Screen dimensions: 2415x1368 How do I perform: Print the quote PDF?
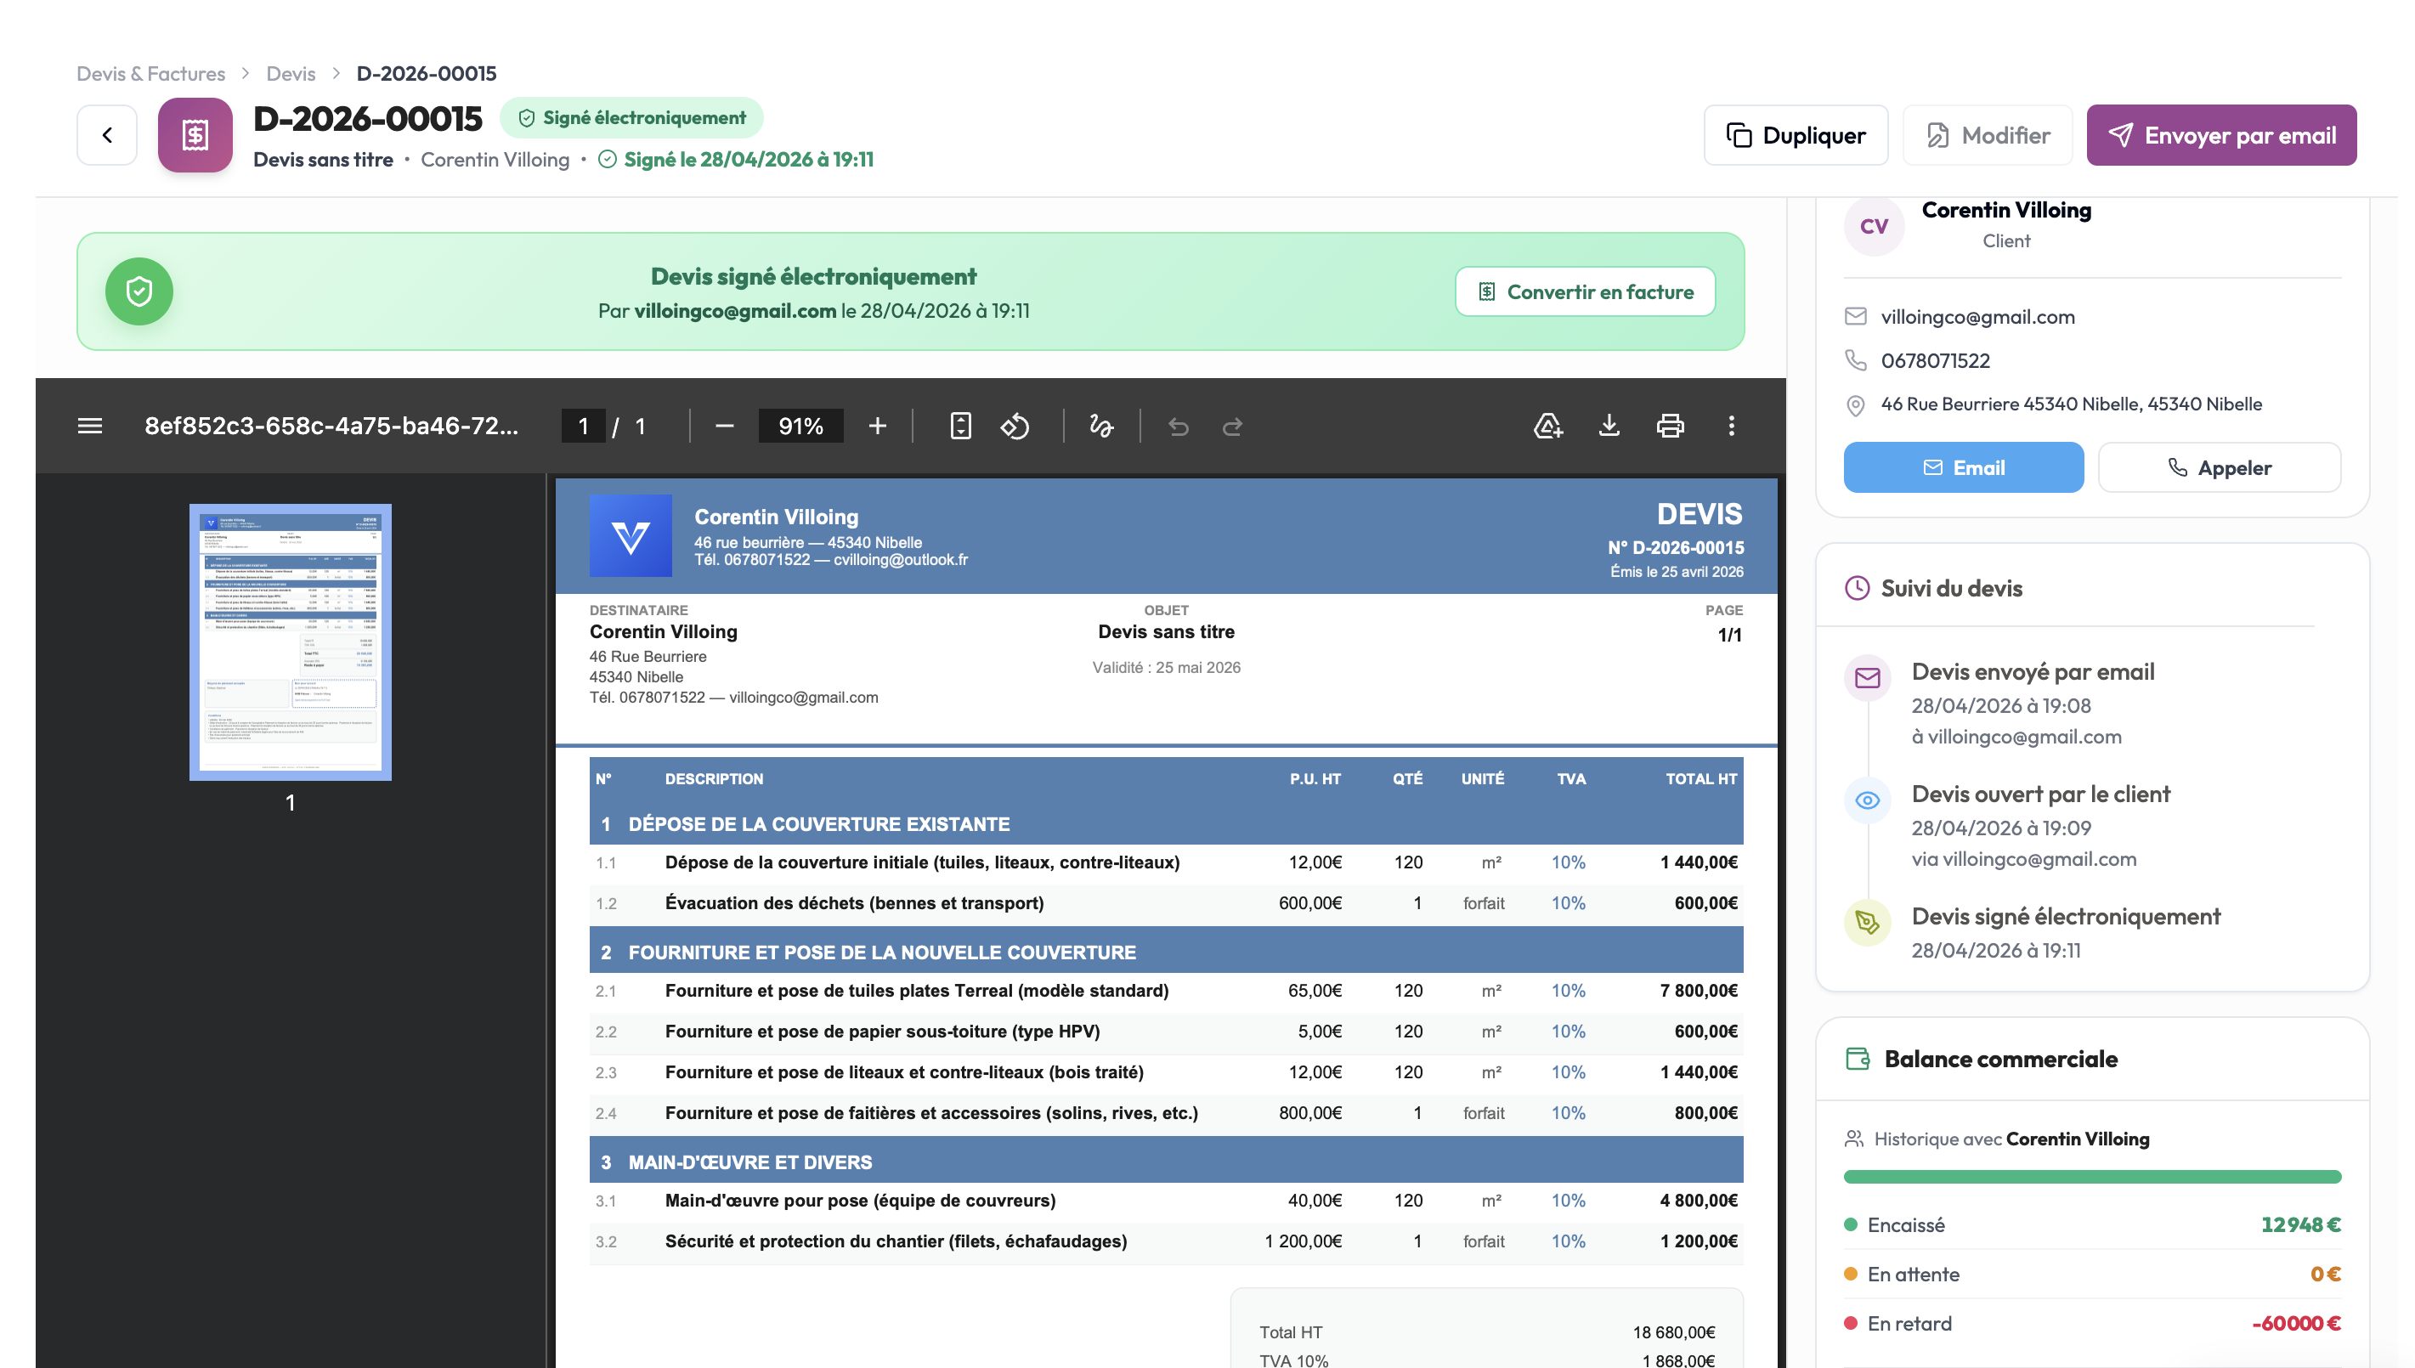pyautogui.click(x=1670, y=427)
